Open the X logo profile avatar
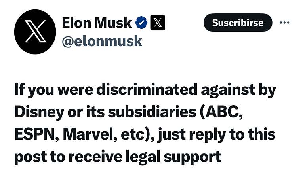 tap(35, 32)
